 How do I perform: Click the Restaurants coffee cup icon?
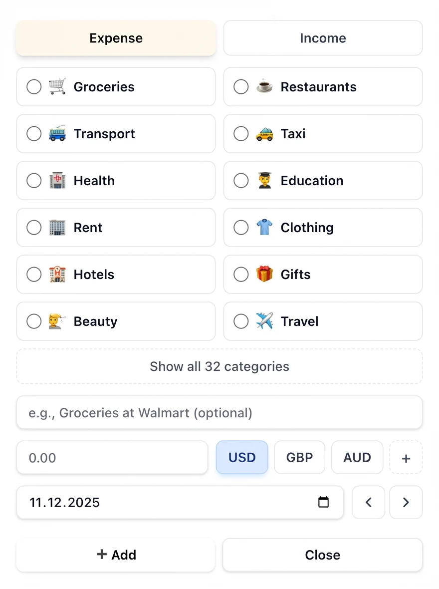(264, 86)
